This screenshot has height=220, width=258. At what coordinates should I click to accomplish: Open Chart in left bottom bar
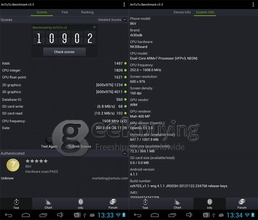tap(49, 204)
